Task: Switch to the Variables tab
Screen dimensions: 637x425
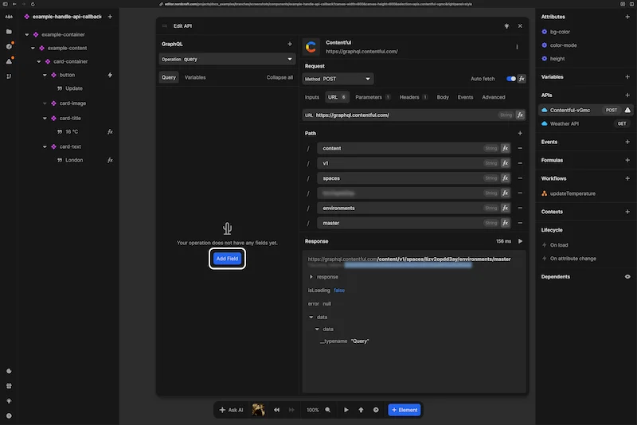Action: [195, 77]
